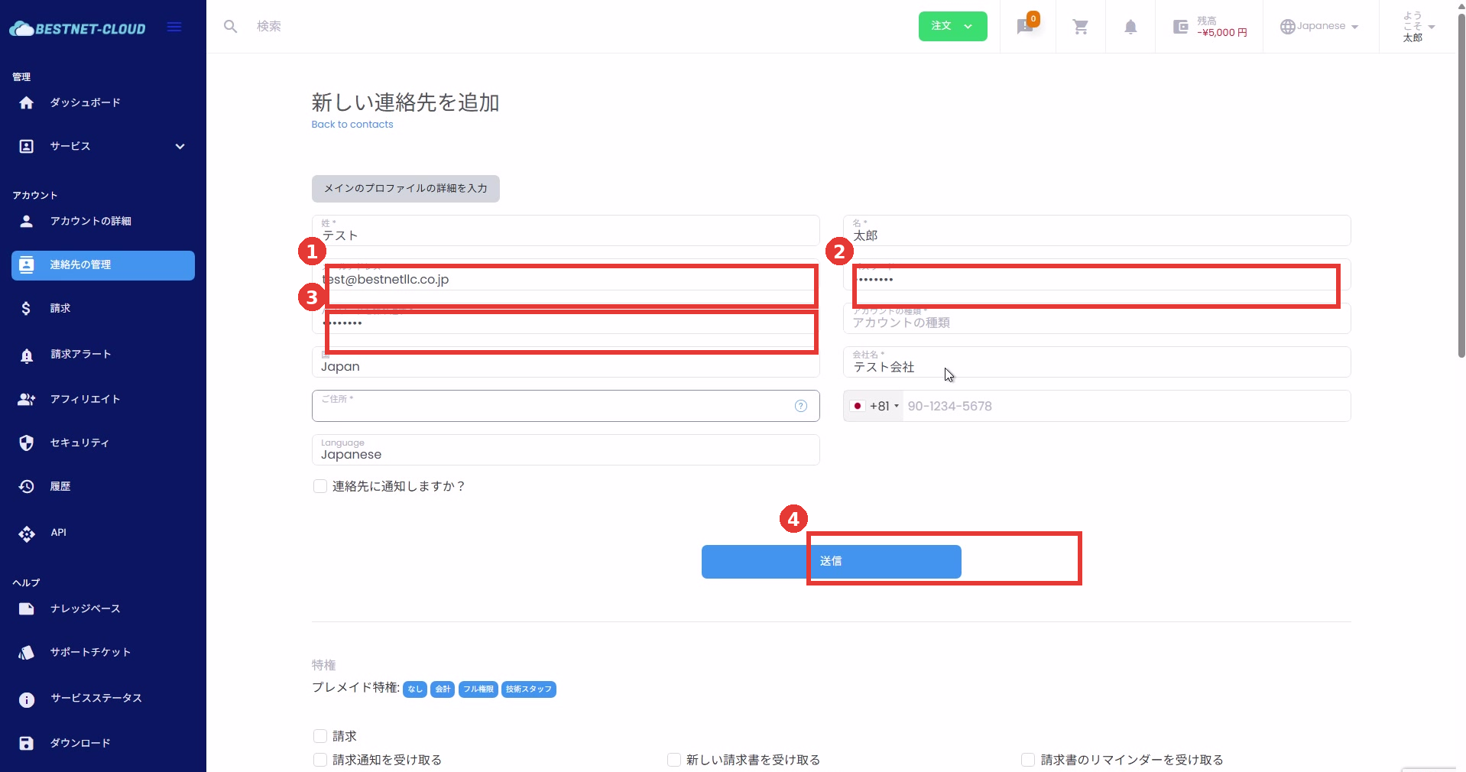Expand the +81 country code dropdown

pos(874,406)
